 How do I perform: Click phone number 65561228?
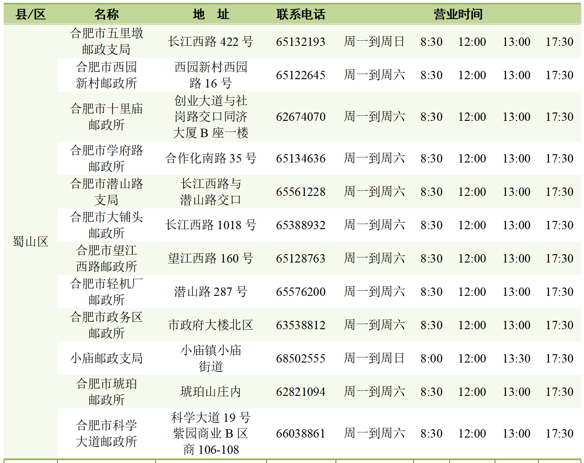pos(301,192)
